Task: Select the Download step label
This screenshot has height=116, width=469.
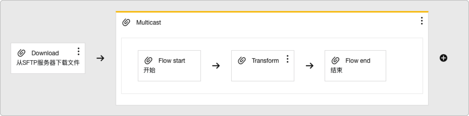Action: click(45, 53)
